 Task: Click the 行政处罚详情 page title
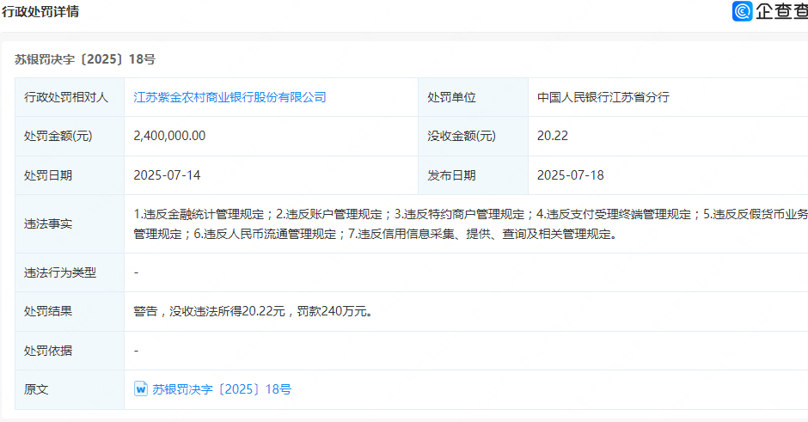(42, 11)
